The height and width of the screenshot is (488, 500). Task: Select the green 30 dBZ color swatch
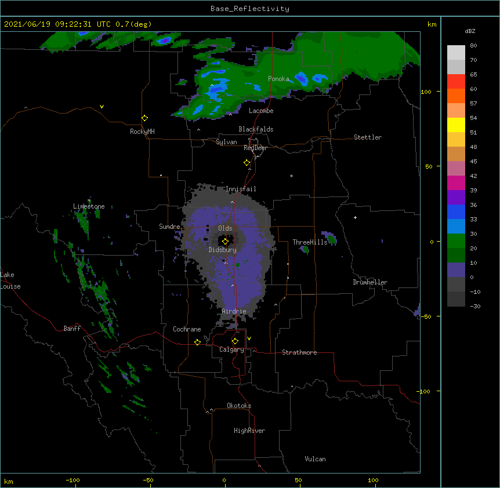coord(456,241)
